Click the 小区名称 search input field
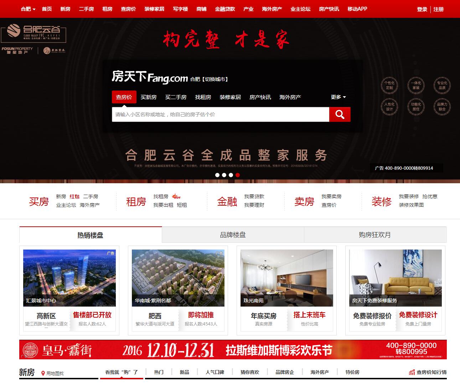 pos(221,114)
